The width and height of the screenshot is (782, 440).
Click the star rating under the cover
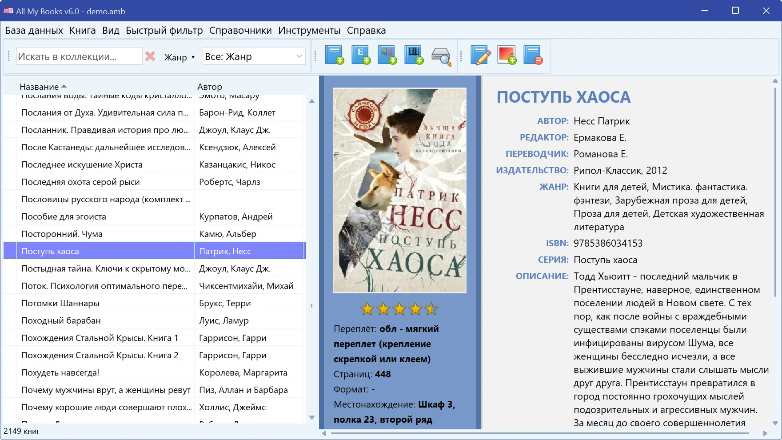point(399,308)
